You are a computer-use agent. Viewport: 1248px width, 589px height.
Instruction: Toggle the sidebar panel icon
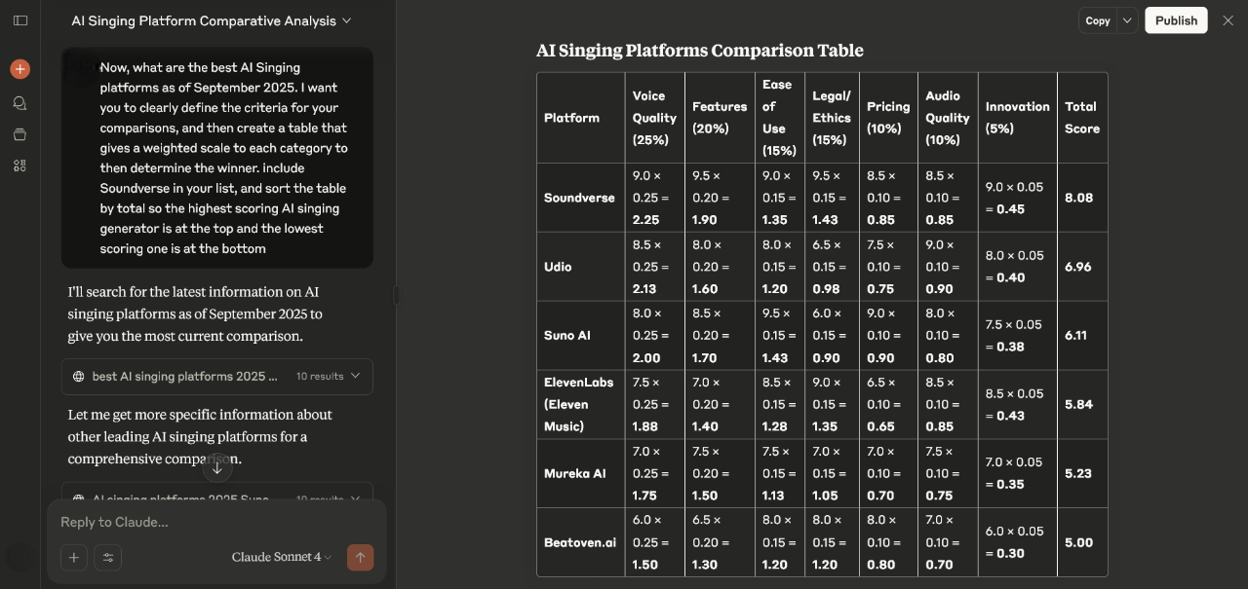(19, 20)
